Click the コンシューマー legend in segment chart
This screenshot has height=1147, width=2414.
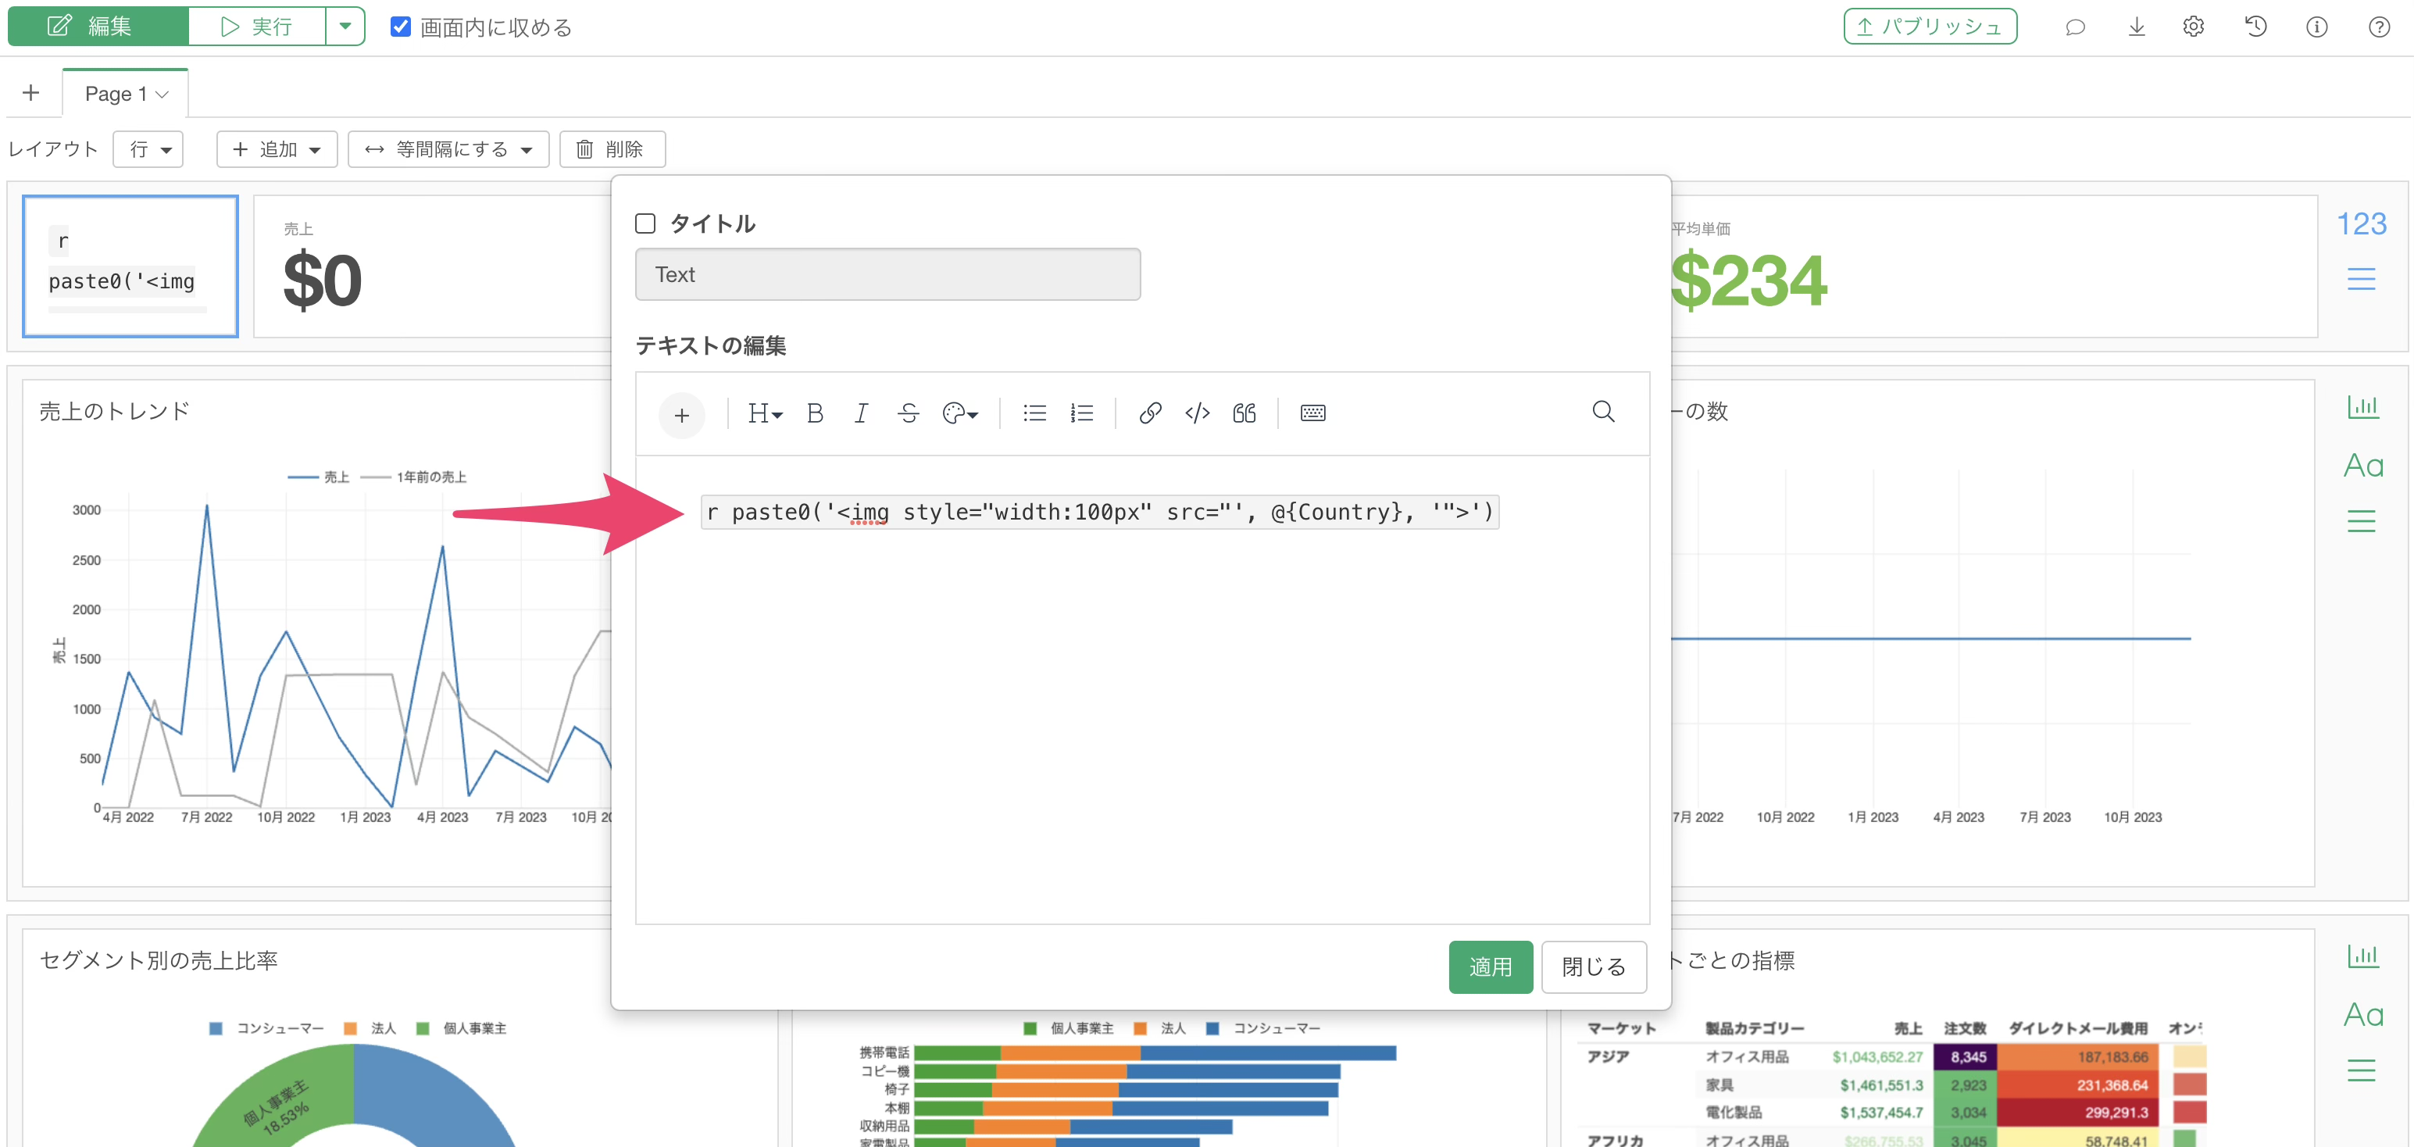pos(266,1028)
